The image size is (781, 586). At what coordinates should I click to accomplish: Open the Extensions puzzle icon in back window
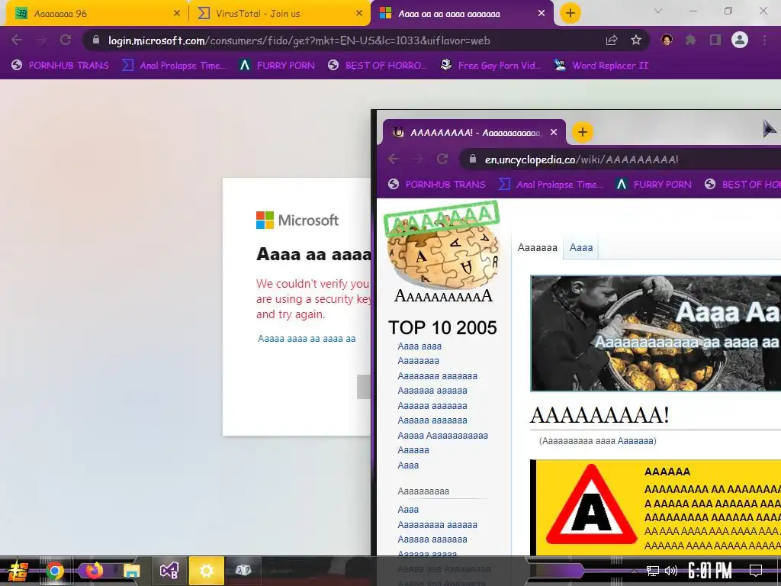point(691,40)
